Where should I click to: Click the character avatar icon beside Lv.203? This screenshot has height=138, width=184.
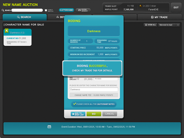(141, 6)
